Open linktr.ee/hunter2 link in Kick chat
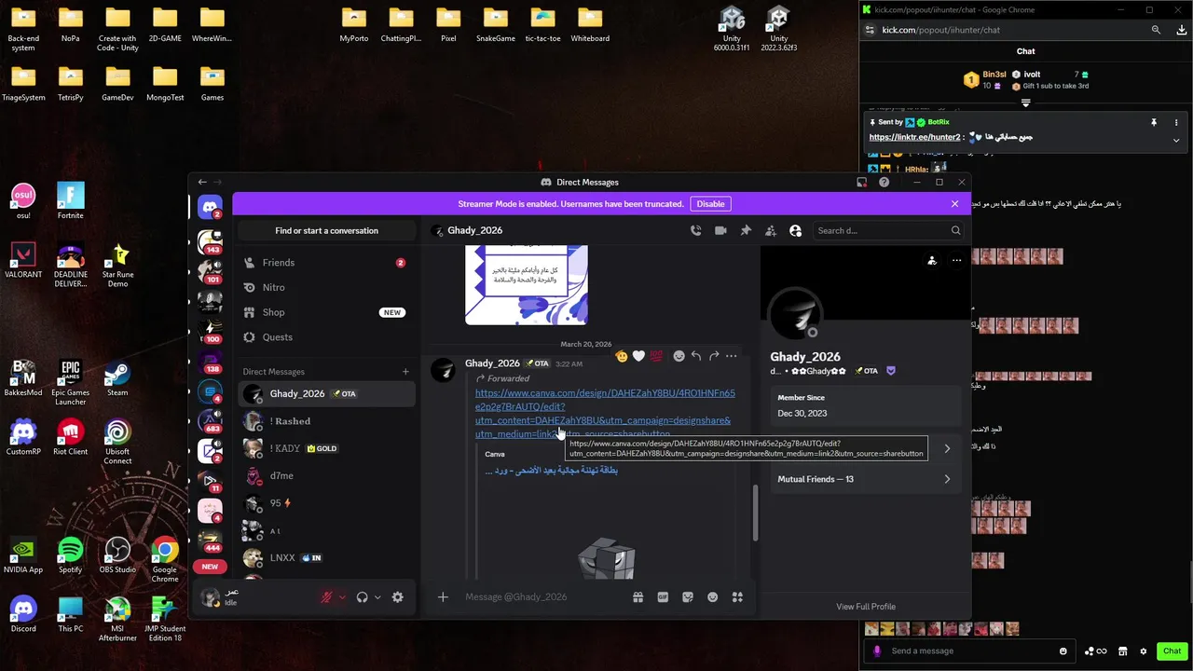Image resolution: width=1193 pixels, height=671 pixels. [914, 137]
